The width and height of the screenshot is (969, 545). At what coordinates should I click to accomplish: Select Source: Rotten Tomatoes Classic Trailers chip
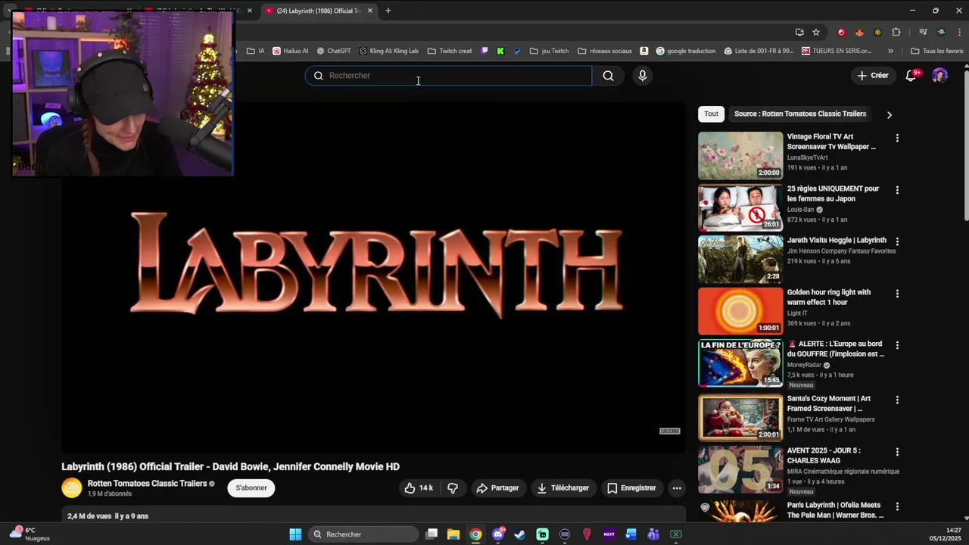coord(800,114)
